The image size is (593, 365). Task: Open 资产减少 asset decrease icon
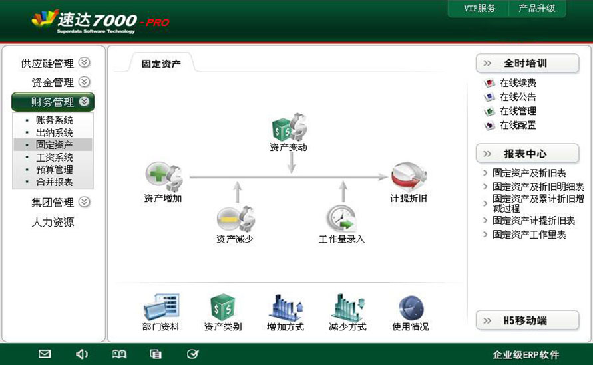tap(235, 219)
